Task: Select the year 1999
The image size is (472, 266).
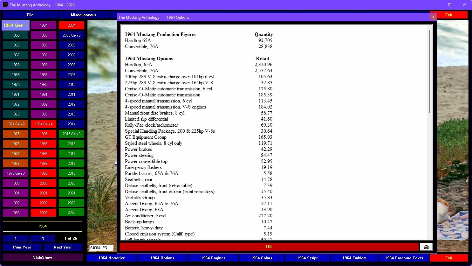Action: pyautogui.click(x=44, y=173)
